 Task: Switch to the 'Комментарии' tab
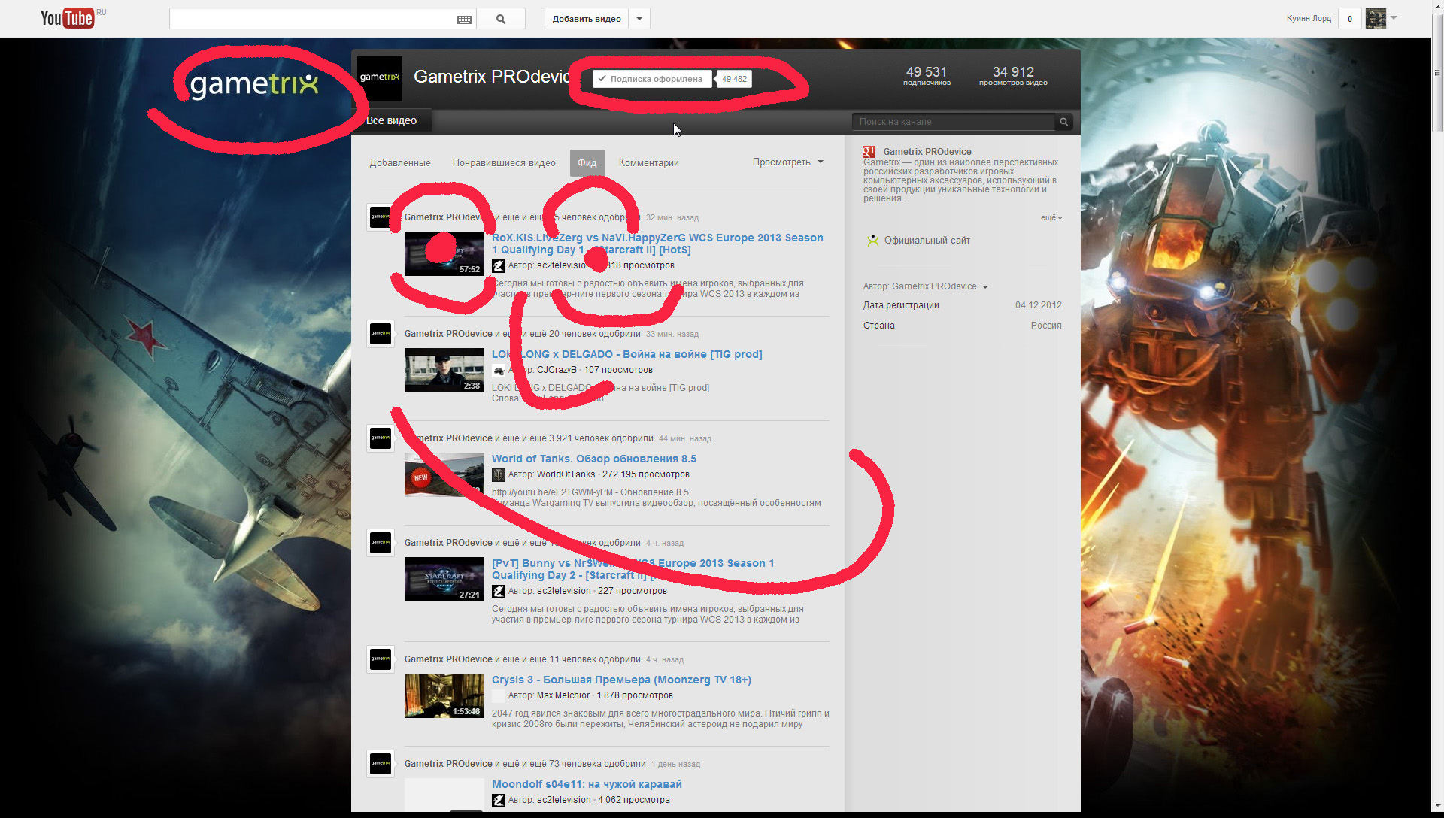[x=648, y=163]
